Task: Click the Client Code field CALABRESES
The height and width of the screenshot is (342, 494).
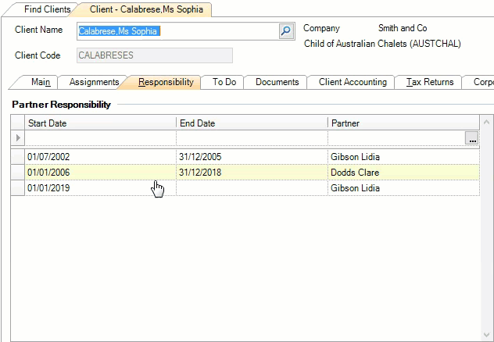Action: (154, 55)
